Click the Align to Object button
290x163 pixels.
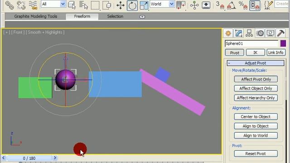[256, 126]
